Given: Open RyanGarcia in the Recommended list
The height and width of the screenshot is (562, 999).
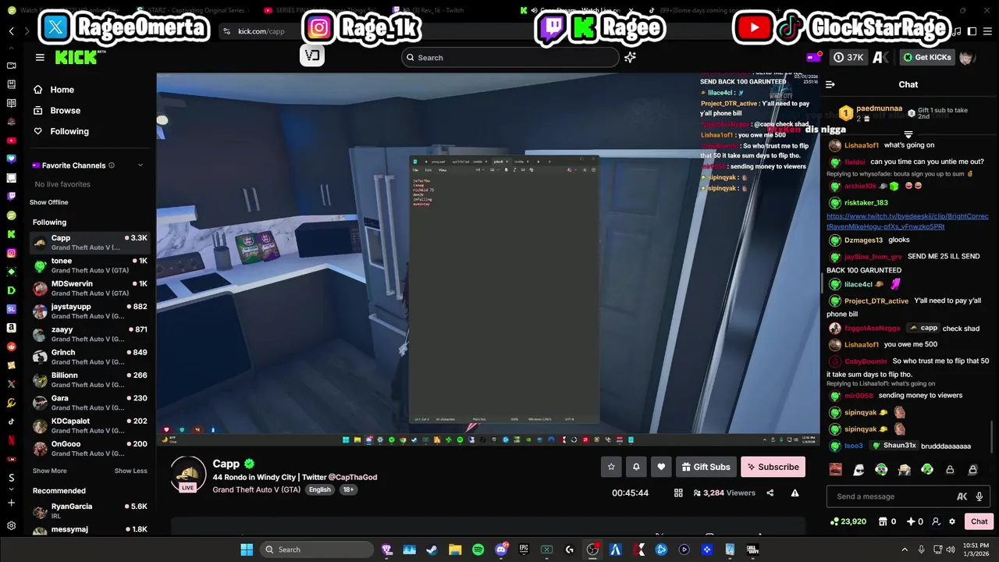Looking at the screenshot, I should coord(90,510).
